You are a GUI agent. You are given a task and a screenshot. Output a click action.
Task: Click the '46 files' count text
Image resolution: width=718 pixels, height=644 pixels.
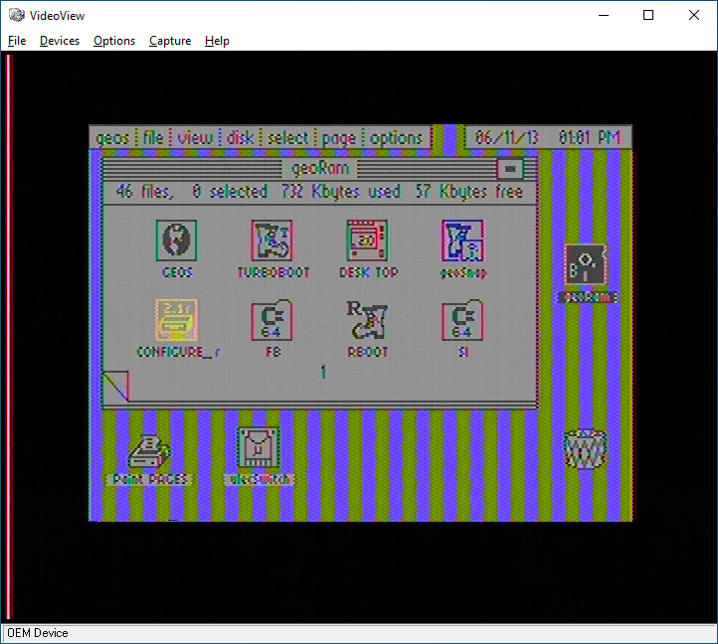point(144,192)
